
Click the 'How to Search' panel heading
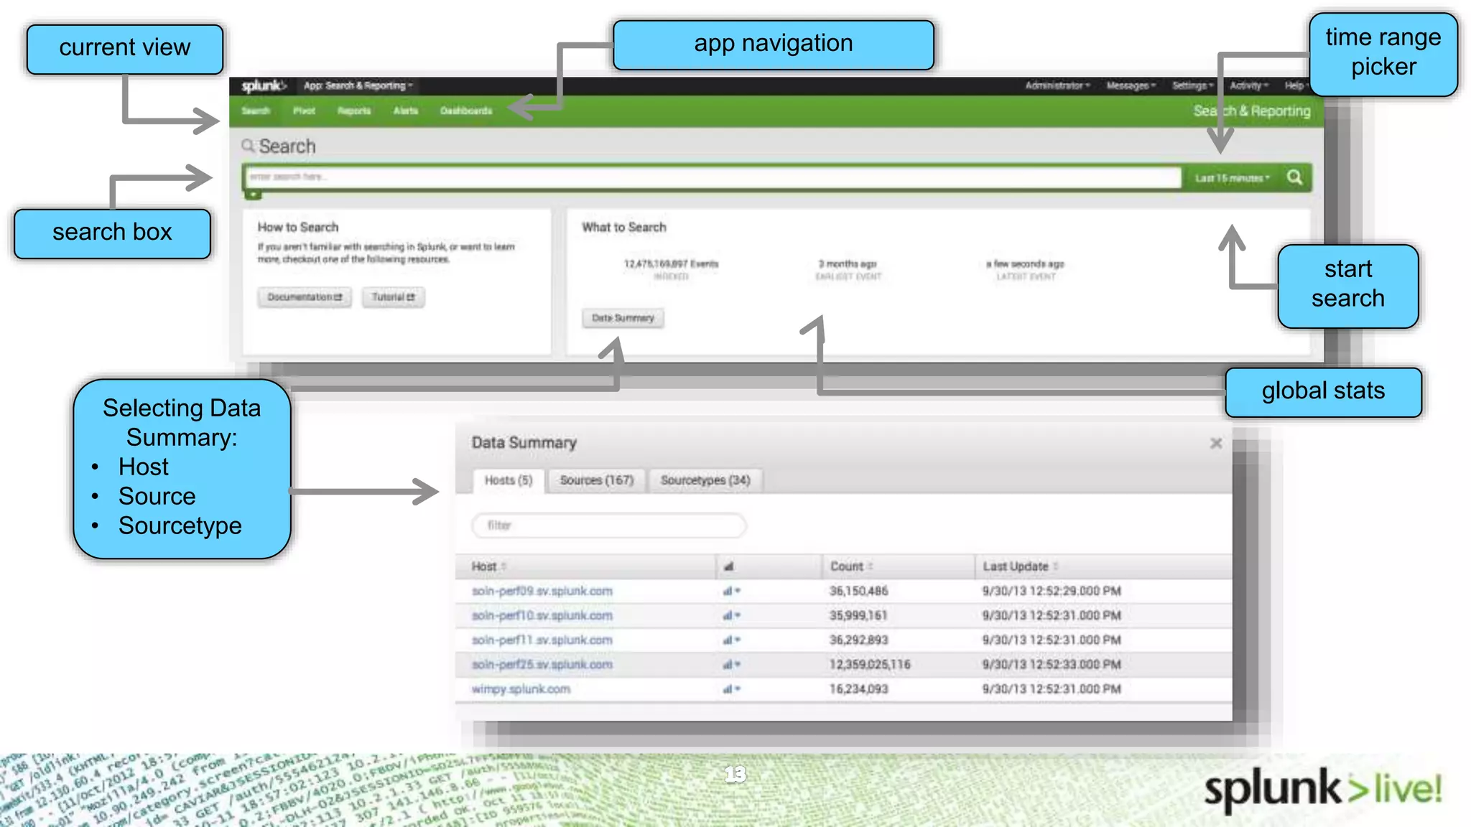(x=297, y=227)
